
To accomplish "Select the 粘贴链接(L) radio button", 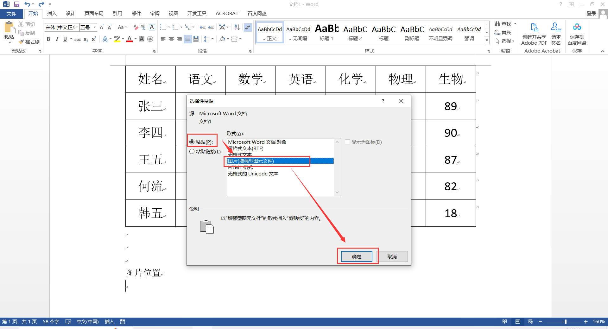I will (x=192, y=151).
